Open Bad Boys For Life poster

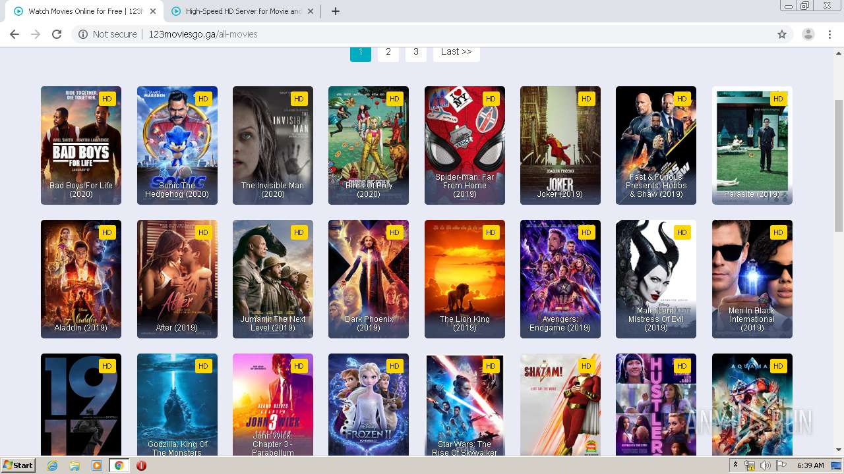81,145
